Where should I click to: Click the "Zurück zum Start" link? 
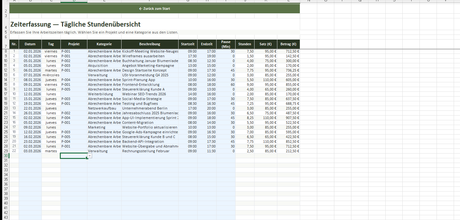pos(154,9)
